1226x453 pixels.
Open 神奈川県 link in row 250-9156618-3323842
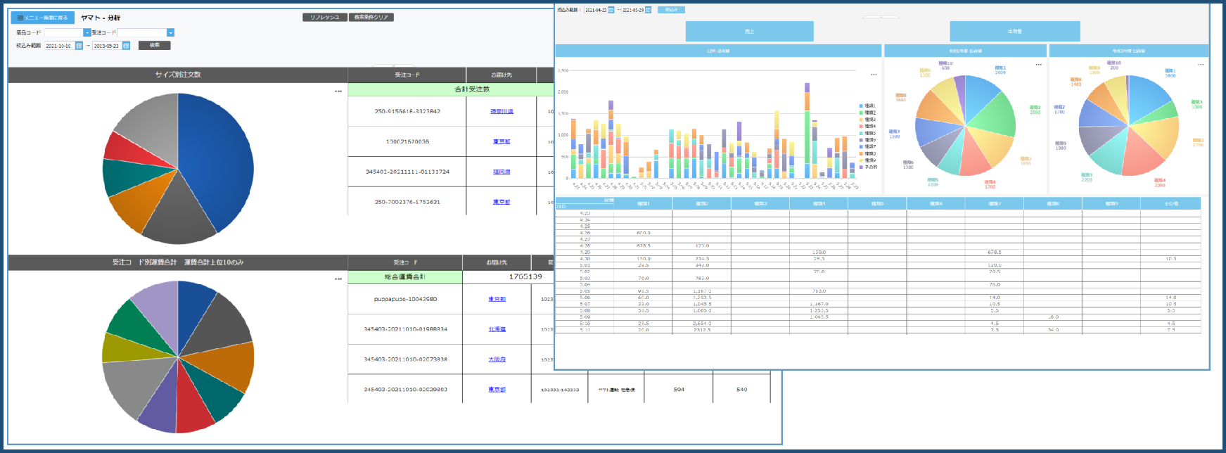[502, 112]
